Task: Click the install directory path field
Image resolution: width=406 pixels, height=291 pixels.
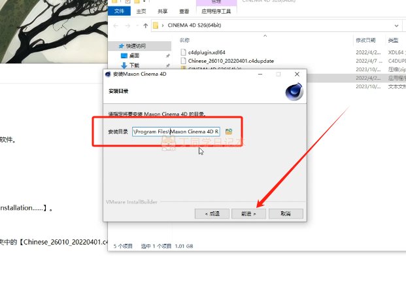Action: [x=176, y=131]
